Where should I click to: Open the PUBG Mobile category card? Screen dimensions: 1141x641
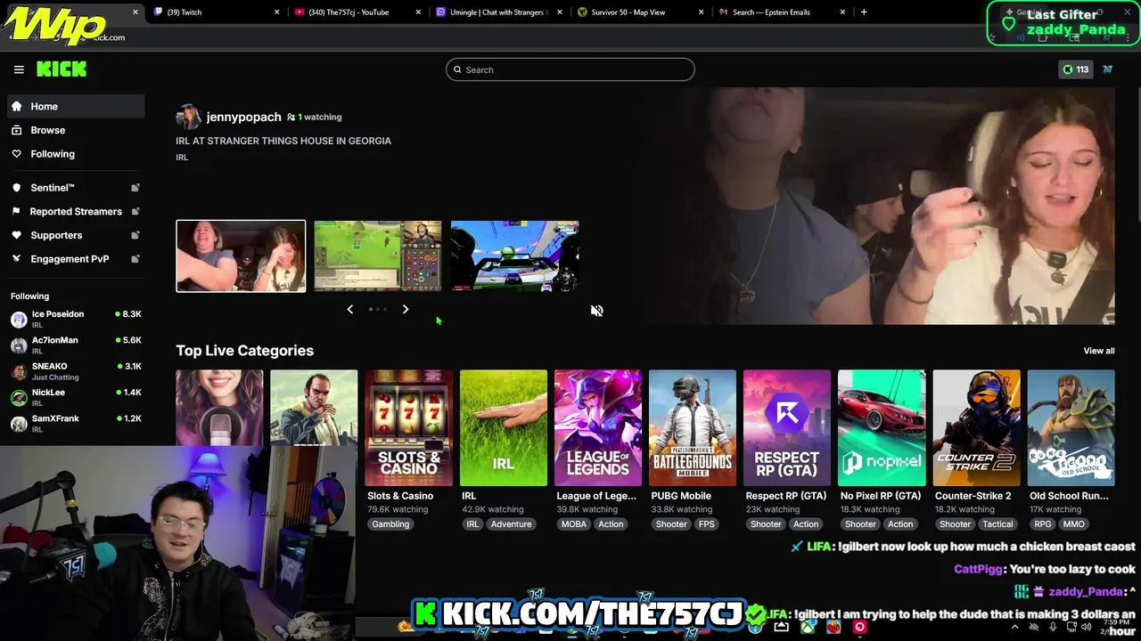pos(693,428)
